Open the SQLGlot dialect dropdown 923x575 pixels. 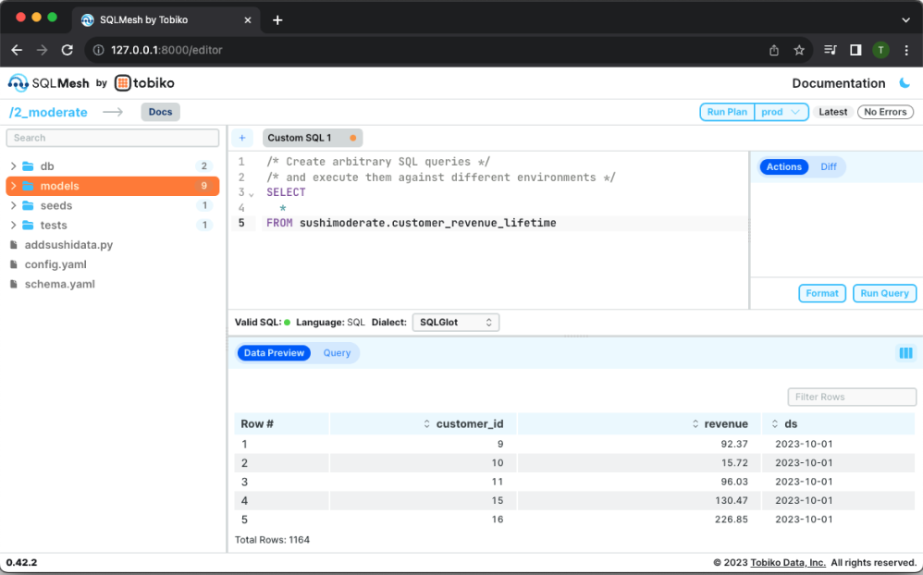[456, 323]
